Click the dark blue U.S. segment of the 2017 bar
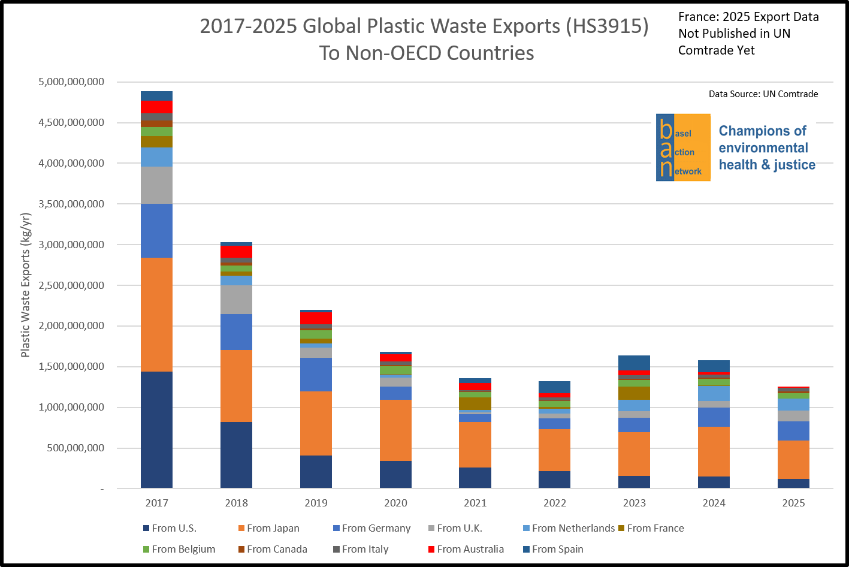This screenshot has height=567, width=849. pyautogui.click(x=157, y=430)
